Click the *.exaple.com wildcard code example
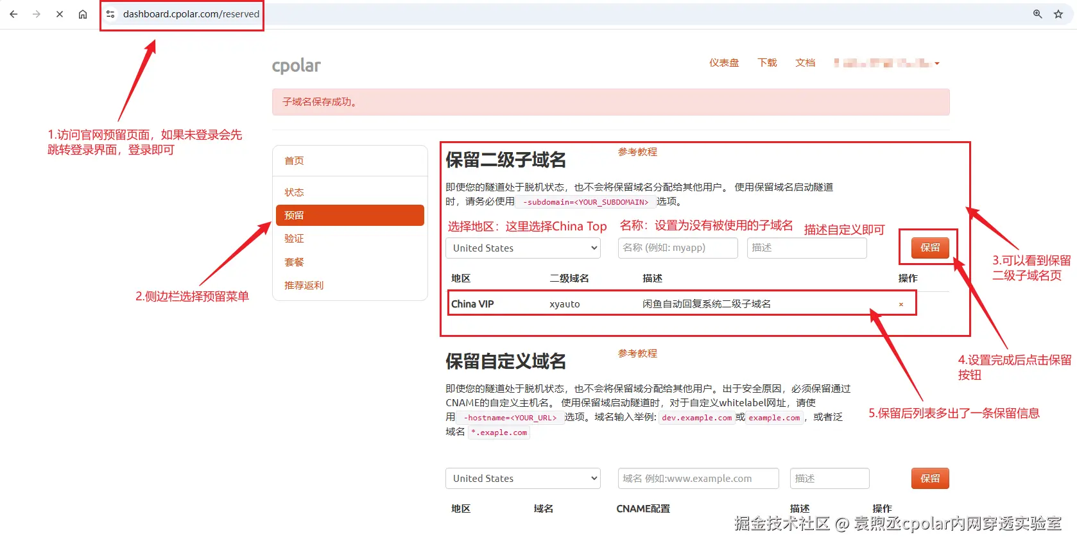Viewport: 1077px width, 548px height. tap(499, 432)
